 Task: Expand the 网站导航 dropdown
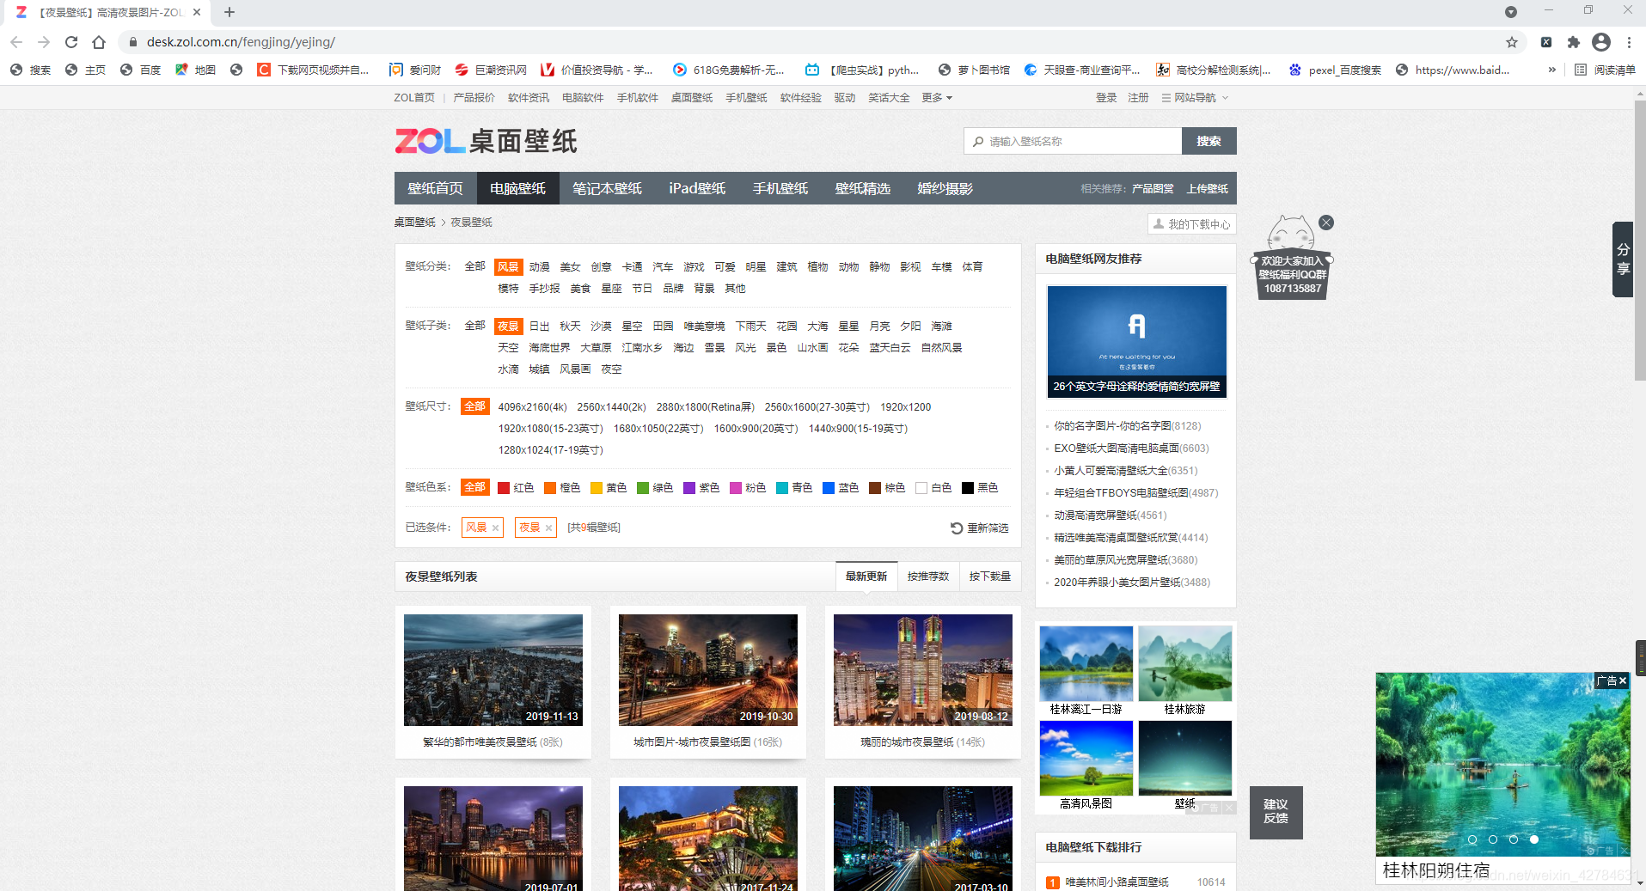pyautogui.click(x=1195, y=98)
